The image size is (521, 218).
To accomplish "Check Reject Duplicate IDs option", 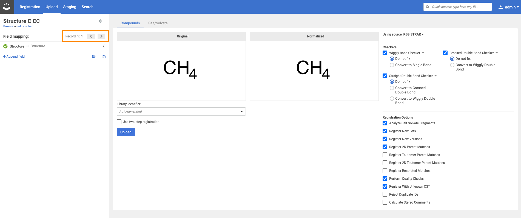I will click(385, 195).
